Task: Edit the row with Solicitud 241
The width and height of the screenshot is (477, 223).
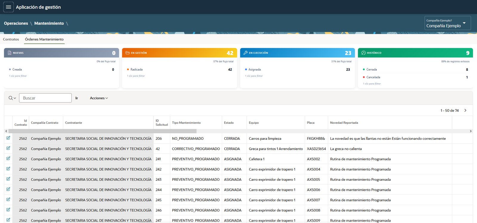Action: point(8,158)
